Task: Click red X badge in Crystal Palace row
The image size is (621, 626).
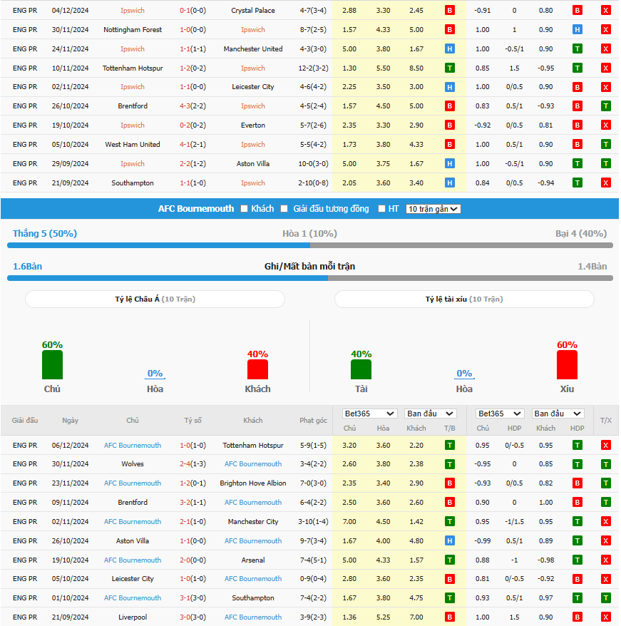Action: click(x=606, y=11)
